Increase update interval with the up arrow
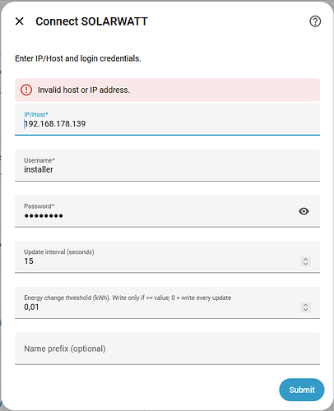 tap(305, 259)
